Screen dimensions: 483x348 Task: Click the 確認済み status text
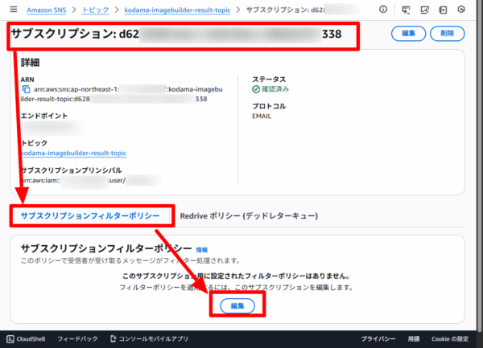tap(275, 89)
